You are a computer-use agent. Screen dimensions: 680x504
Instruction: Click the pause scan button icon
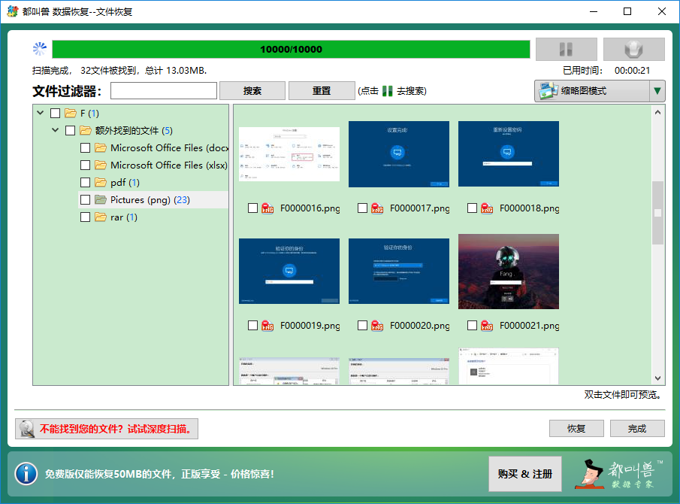click(x=566, y=50)
